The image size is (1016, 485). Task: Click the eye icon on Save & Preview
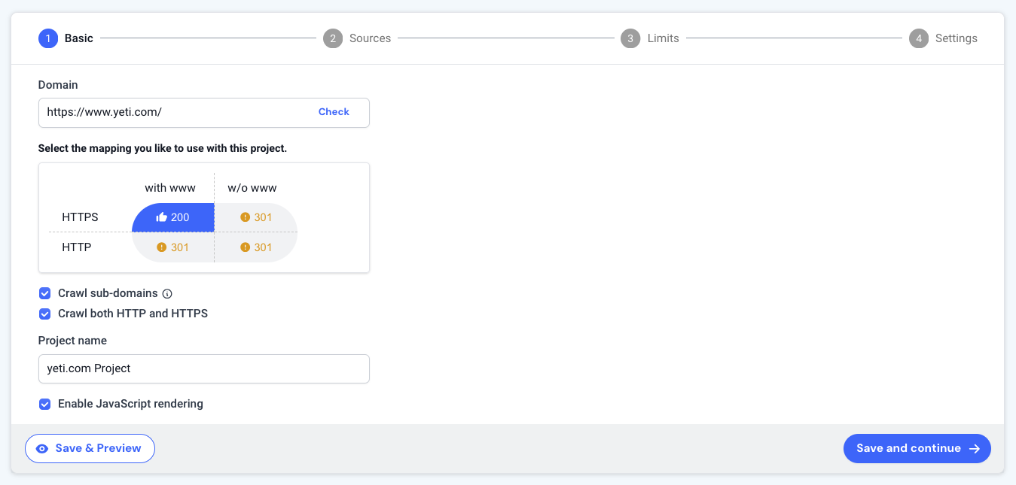coord(44,448)
